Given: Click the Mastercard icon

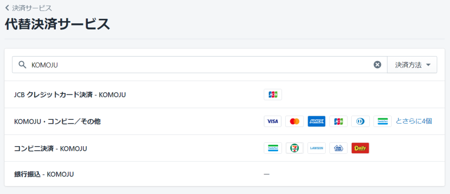Looking at the screenshot, I should click(294, 121).
